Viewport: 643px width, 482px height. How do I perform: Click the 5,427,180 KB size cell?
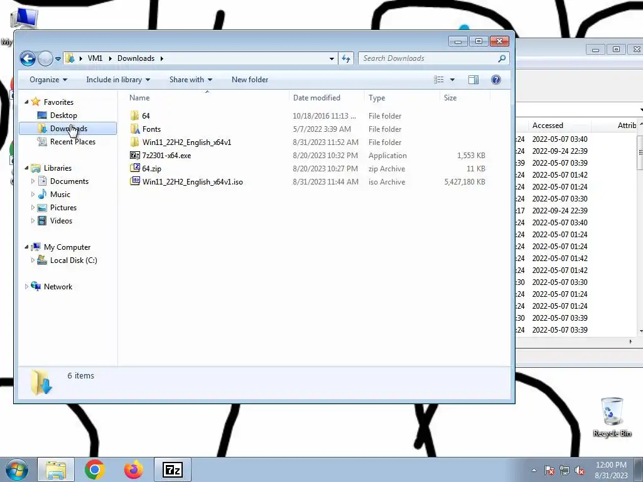click(465, 181)
